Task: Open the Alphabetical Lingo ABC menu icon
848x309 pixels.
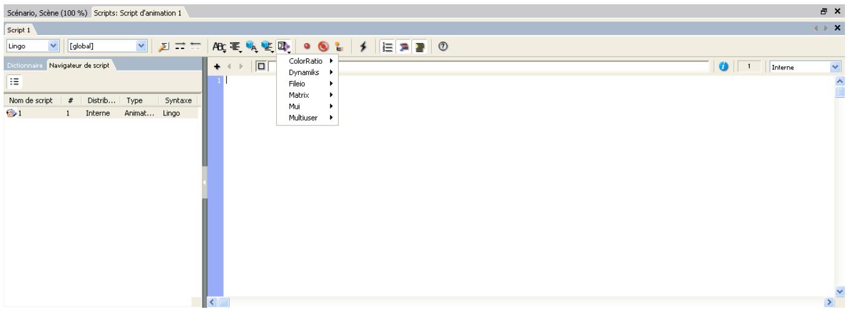Action: click(x=220, y=46)
